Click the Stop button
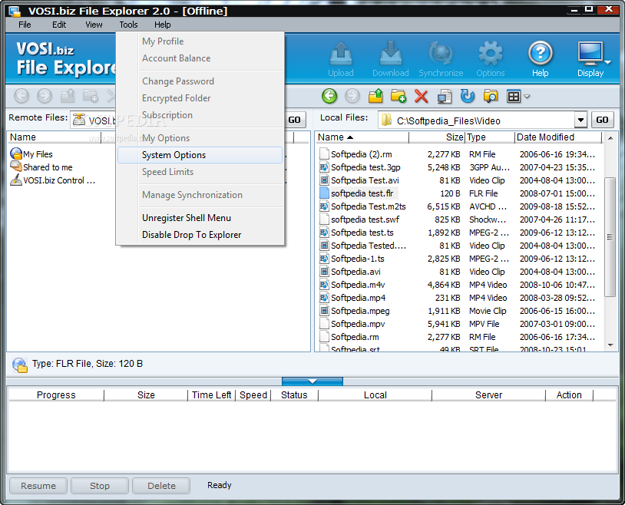Screen dimensions: 625x505 [x=100, y=486]
